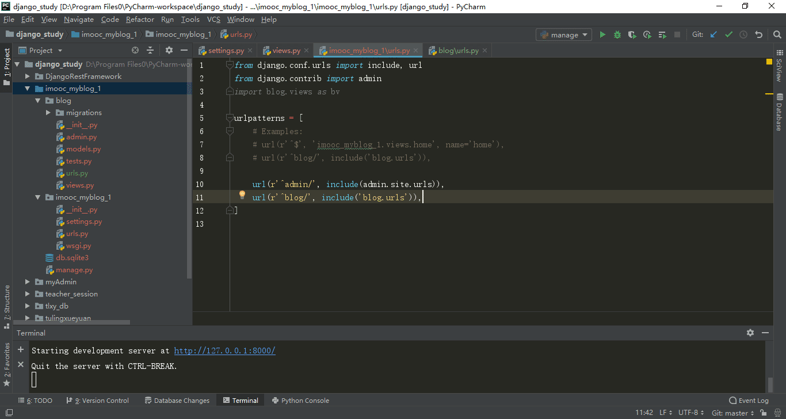The image size is (786, 419).
Task: Click the Stop process icon
Action: (x=677, y=35)
